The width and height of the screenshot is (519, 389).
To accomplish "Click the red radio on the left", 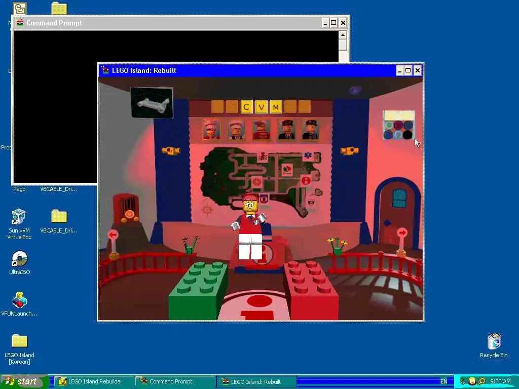I will [126, 208].
